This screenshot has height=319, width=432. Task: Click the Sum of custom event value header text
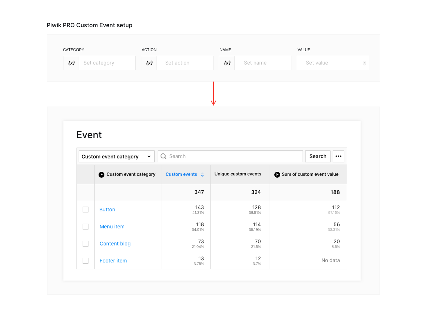(310, 174)
